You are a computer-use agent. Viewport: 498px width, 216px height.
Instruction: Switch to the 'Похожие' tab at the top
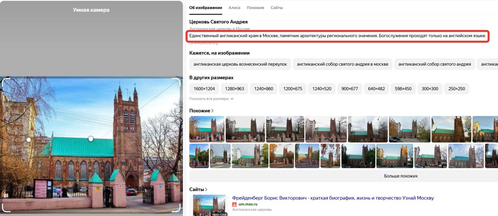255,8
